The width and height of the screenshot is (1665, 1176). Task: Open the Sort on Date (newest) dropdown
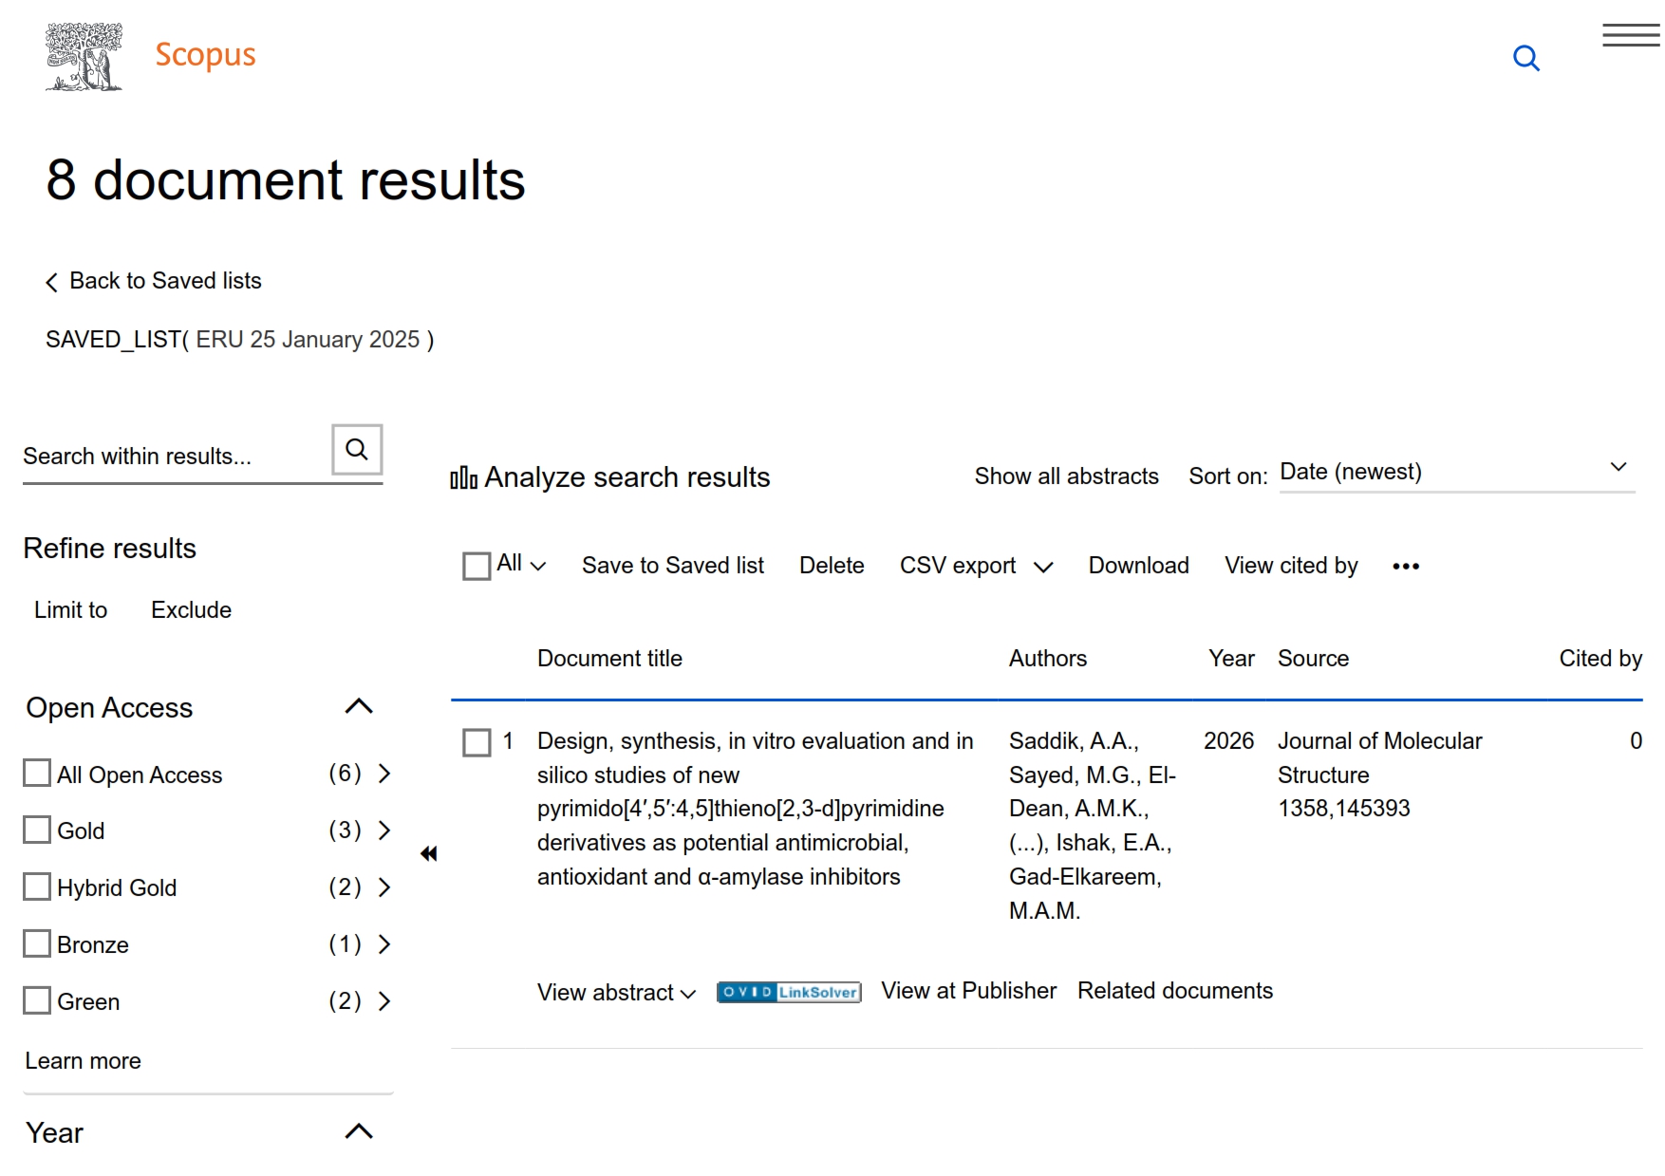pos(1455,472)
